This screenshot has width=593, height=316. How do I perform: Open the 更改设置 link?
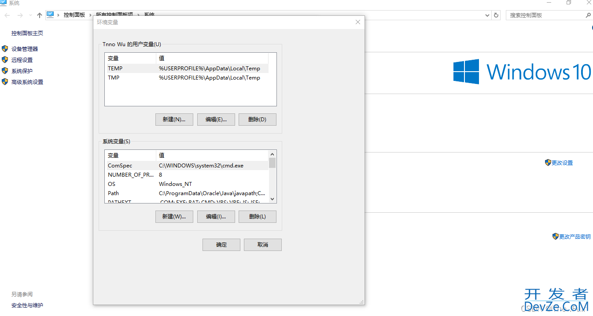(x=562, y=163)
